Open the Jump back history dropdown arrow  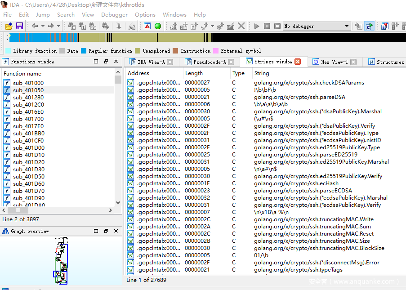coord(43,26)
